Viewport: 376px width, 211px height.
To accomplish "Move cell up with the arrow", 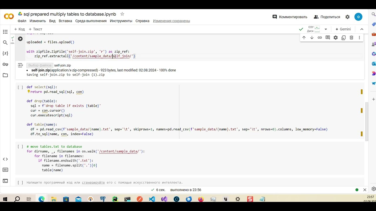I will (304, 38).
